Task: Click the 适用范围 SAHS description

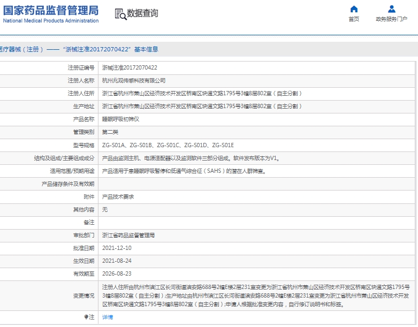Action: click(184, 171)
